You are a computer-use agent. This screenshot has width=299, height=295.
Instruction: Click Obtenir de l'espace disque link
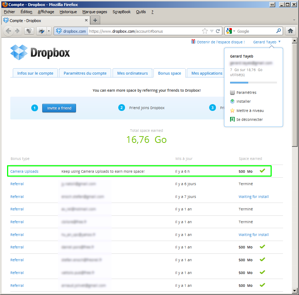[x=221, y=42]
